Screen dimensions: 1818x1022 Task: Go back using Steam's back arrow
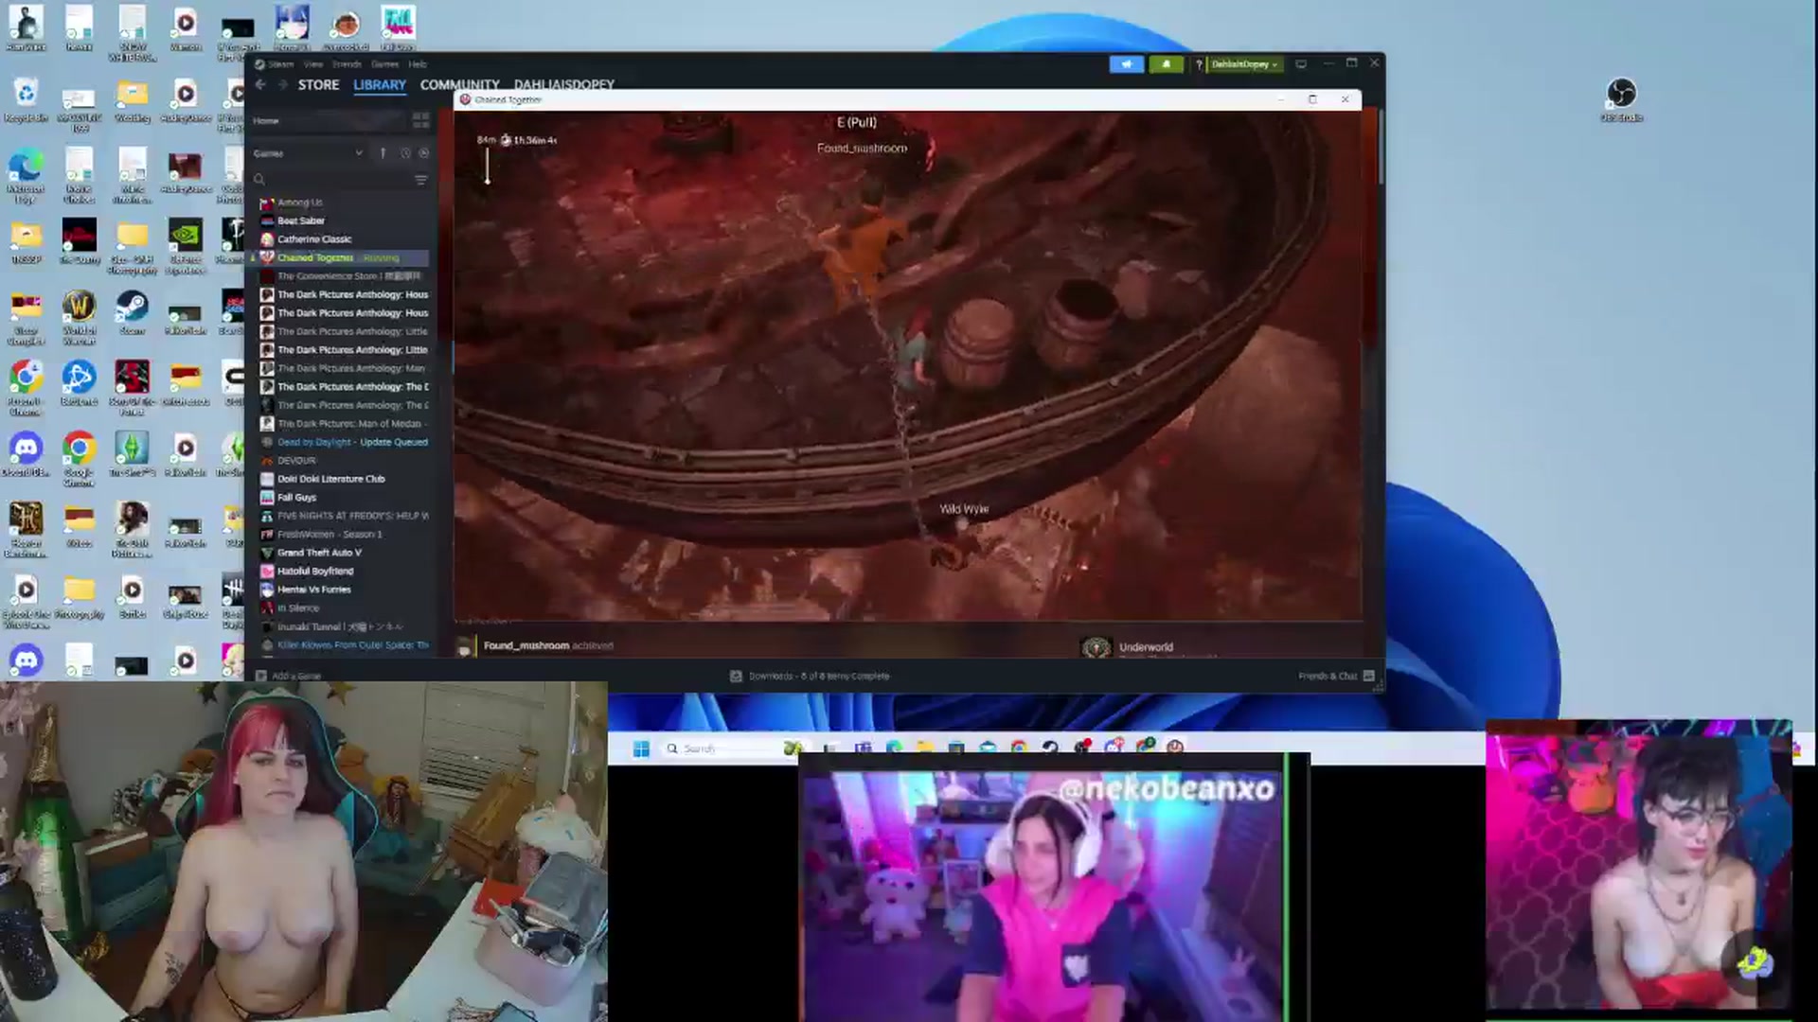(x=260, y=84)
